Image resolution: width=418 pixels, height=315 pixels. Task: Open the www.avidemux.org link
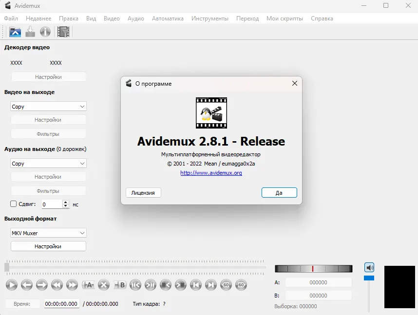(x=211, y=173)
